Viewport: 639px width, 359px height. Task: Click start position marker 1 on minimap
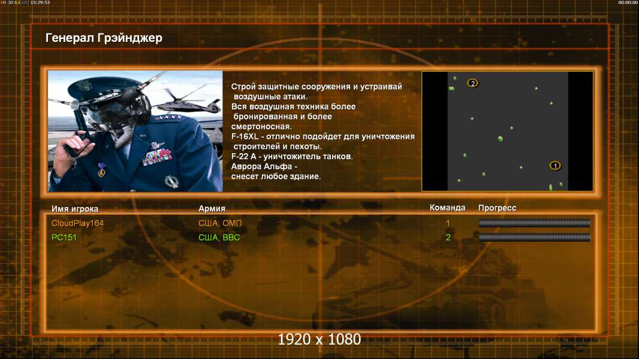[555, 166]
